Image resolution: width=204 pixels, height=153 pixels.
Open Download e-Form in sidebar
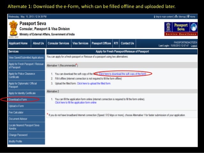(x=27, y=100)
